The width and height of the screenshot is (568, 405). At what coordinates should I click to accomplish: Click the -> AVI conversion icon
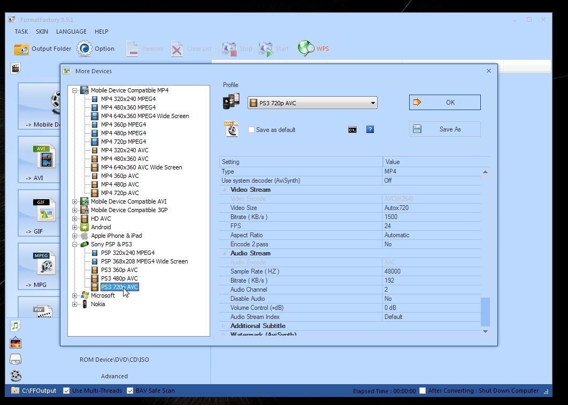pyautogui.click(x=44, y=157)
